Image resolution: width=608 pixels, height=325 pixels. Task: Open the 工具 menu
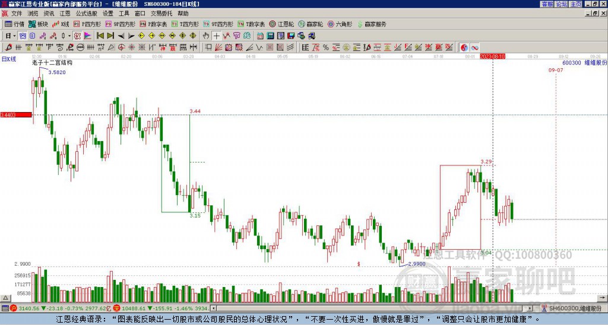pyautogui.click(x=124, y=14)
